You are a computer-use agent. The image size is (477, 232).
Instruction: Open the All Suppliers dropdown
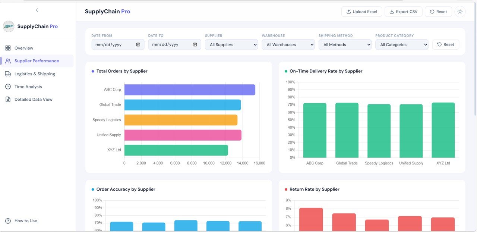point(231,45)
